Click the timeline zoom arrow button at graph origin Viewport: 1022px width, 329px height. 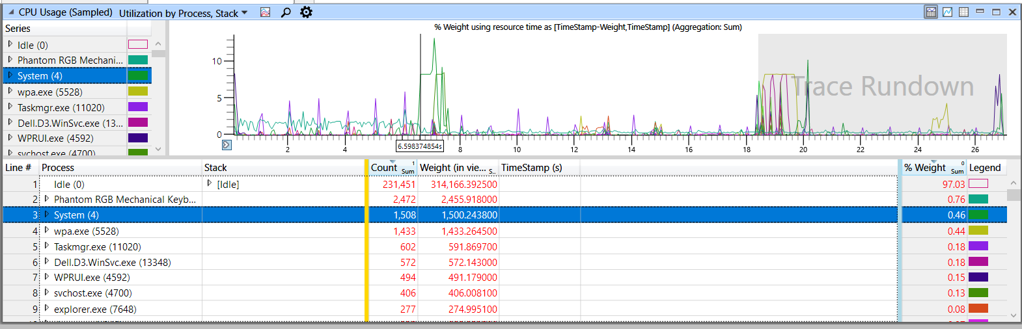(227, 144)
